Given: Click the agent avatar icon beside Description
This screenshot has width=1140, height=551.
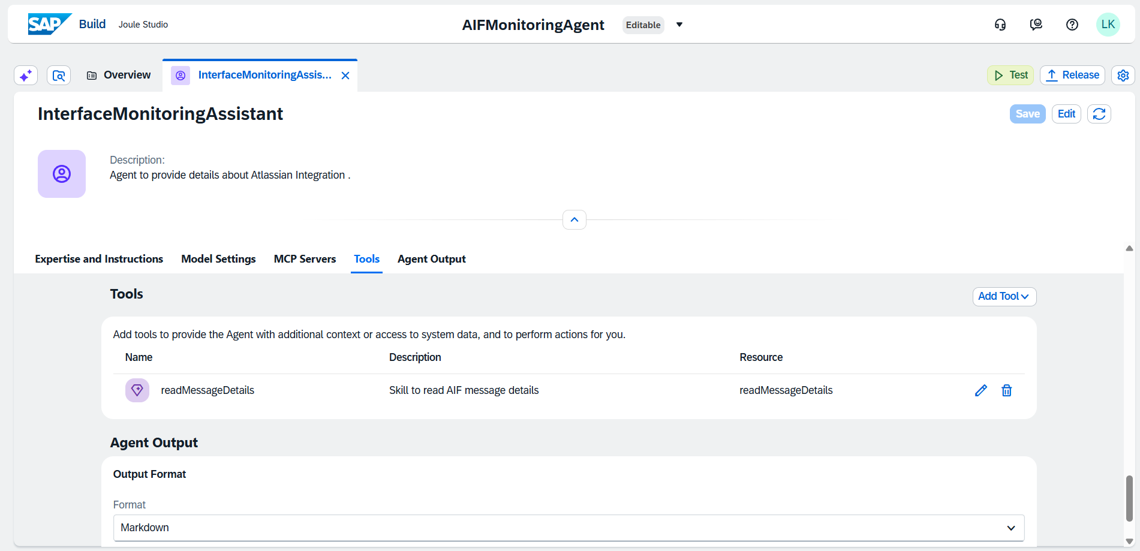Looking at the screenshot, I should coord(62,174).
